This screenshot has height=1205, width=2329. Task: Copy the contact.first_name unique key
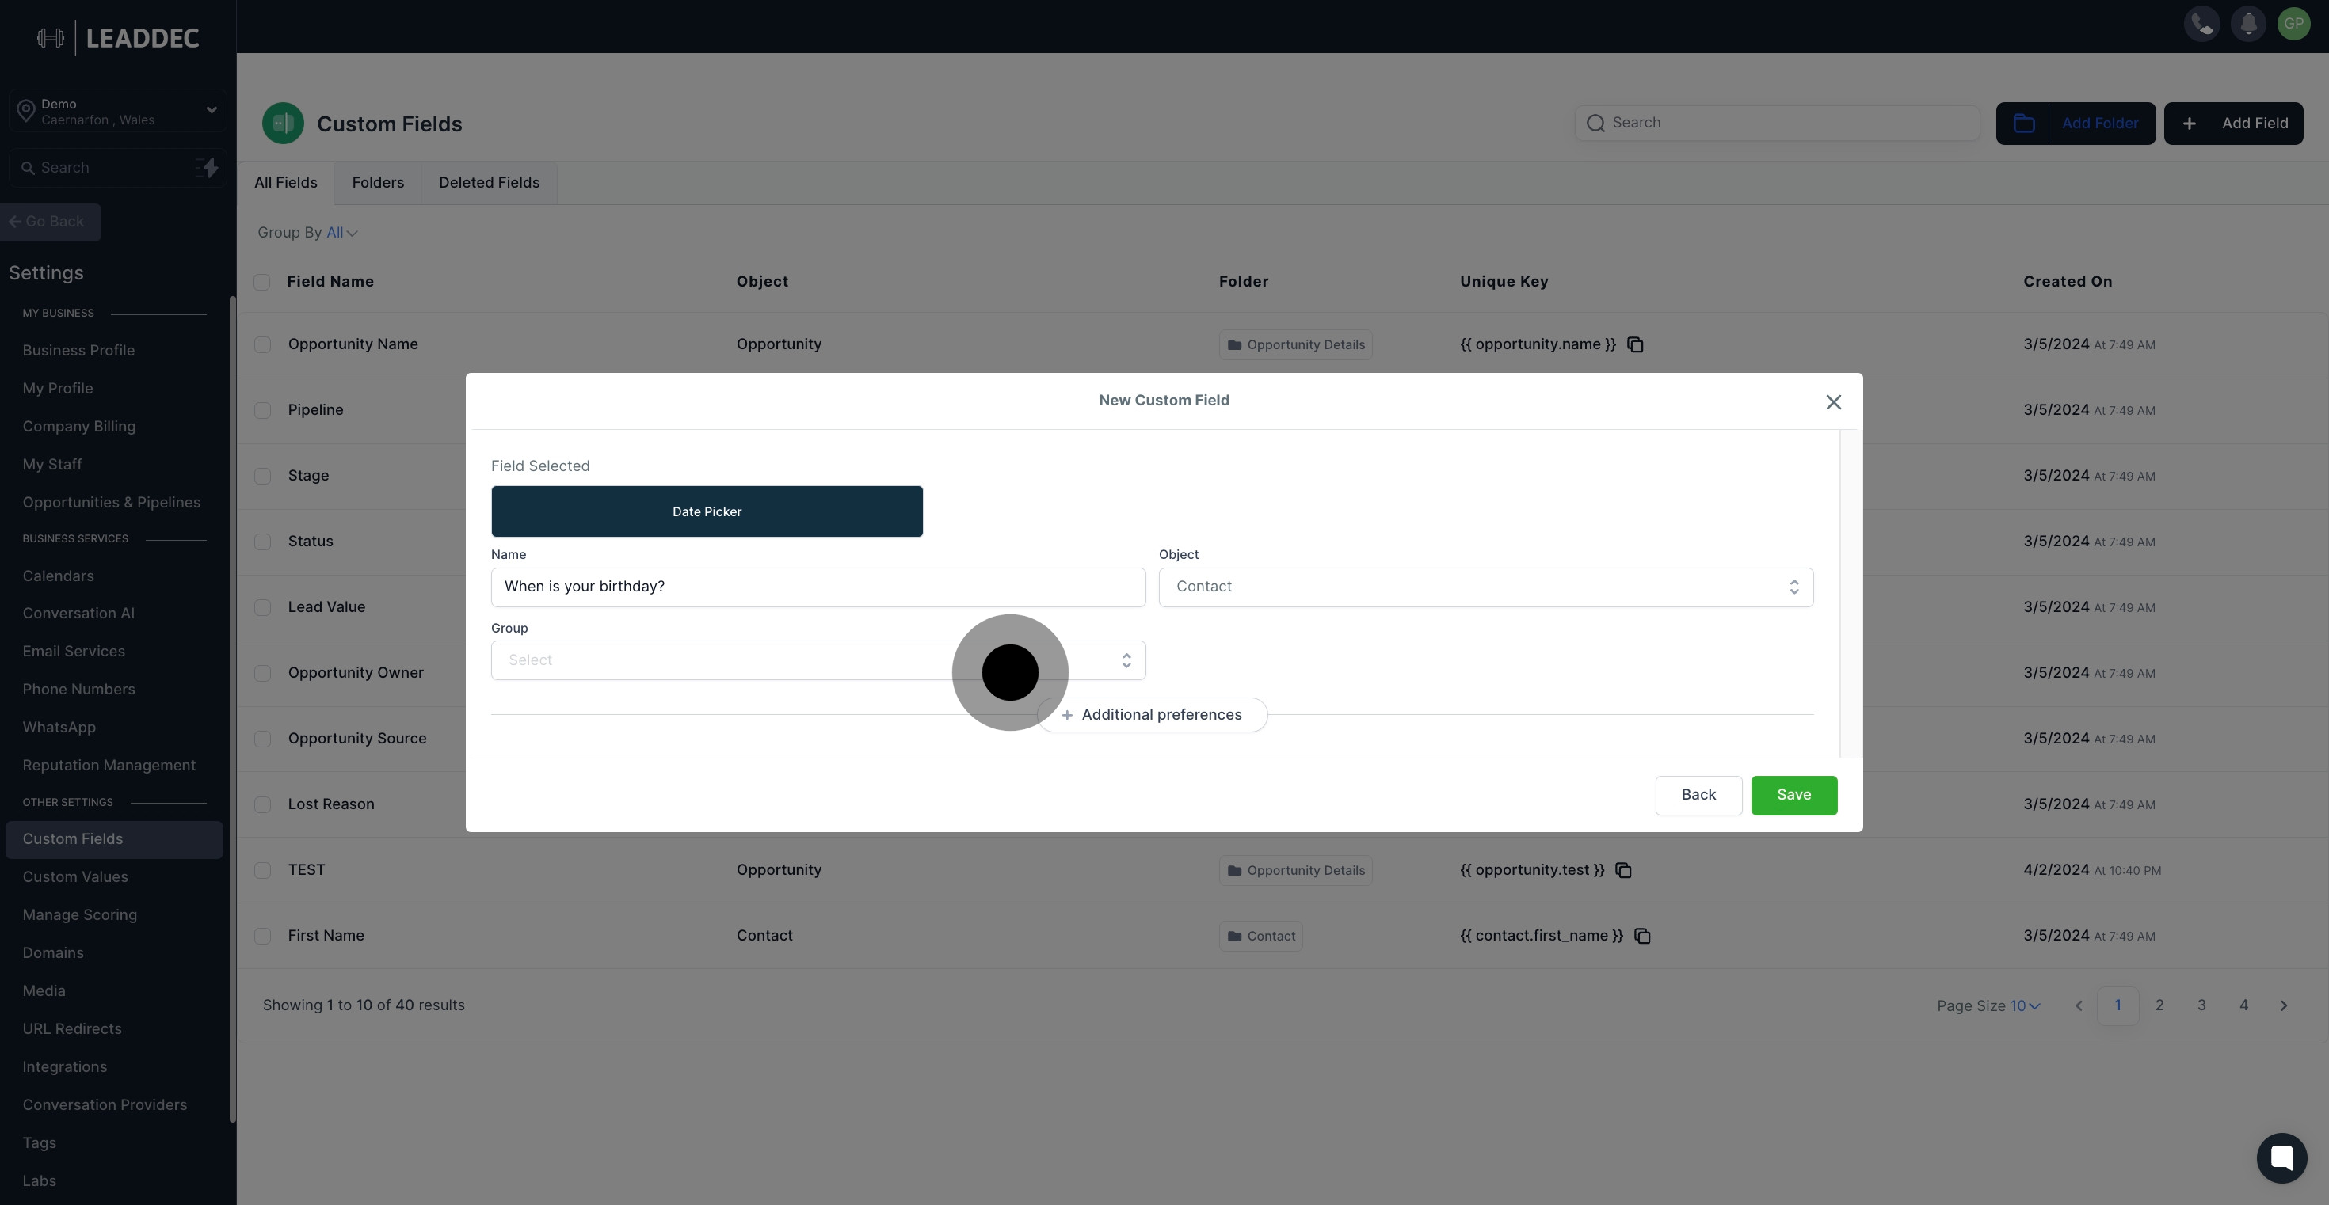(1642, 937)
